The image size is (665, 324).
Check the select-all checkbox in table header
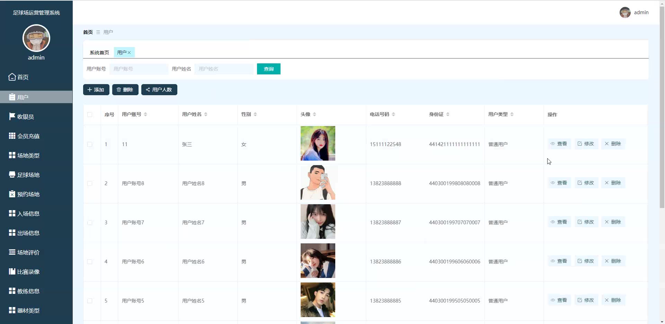click(x=90, y=115)
